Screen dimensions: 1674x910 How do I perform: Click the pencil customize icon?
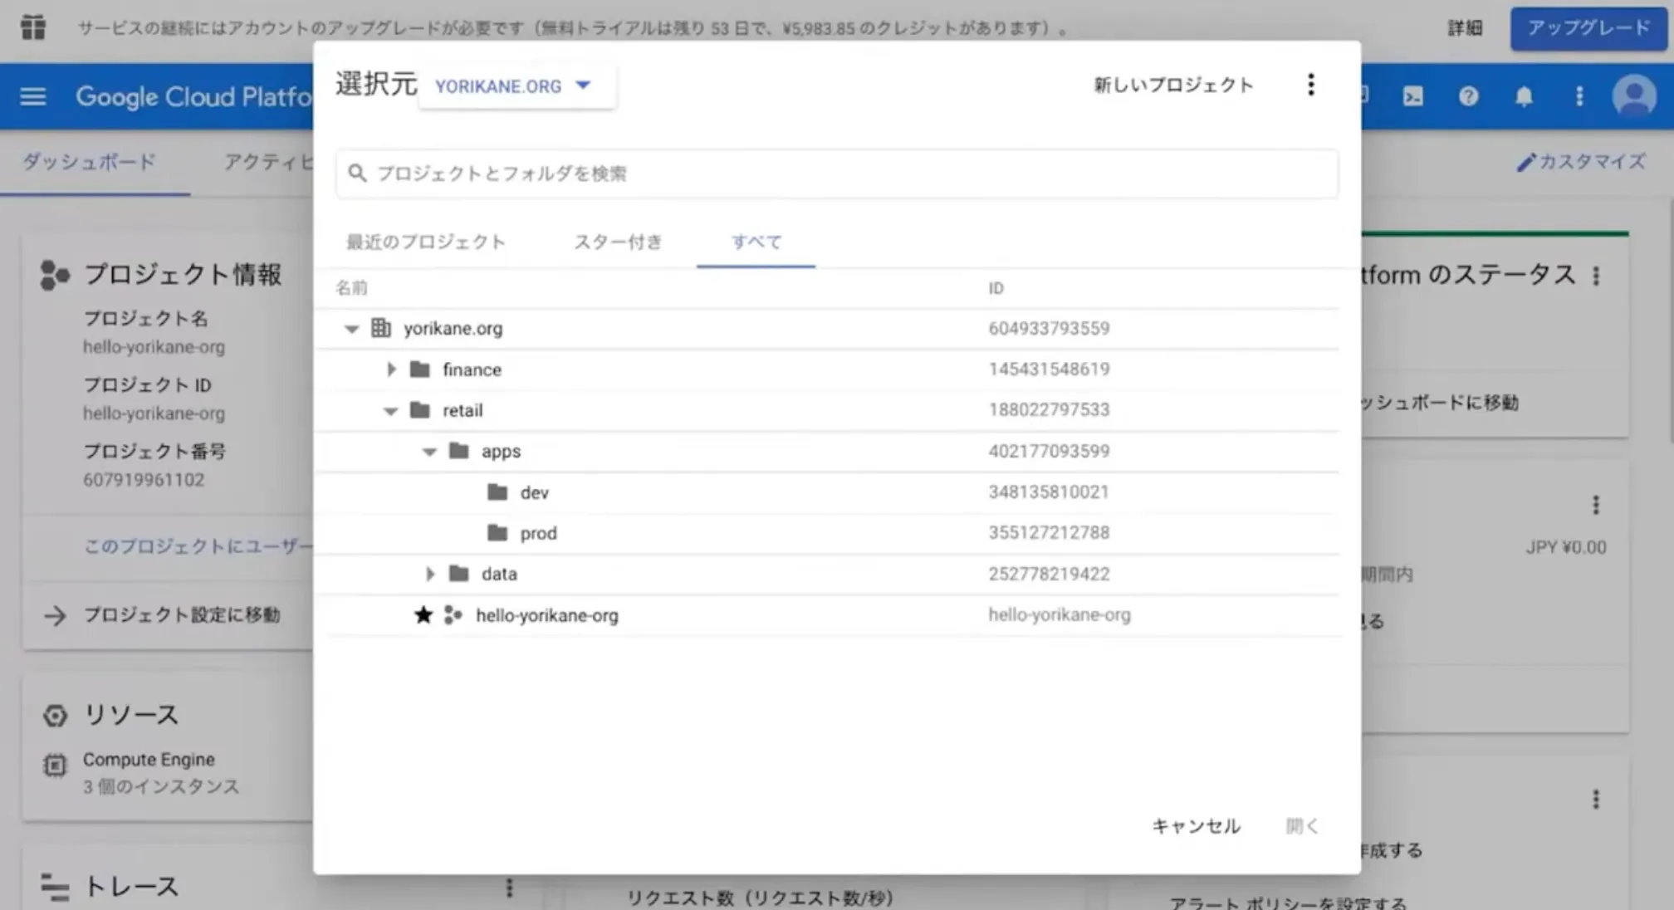point(1525,162)
